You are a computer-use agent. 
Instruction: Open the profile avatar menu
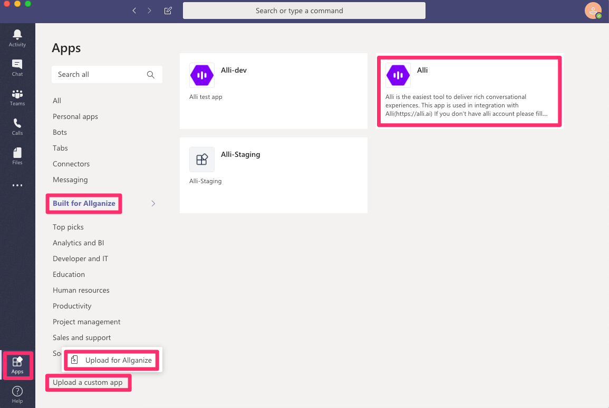tap(593, 11)
